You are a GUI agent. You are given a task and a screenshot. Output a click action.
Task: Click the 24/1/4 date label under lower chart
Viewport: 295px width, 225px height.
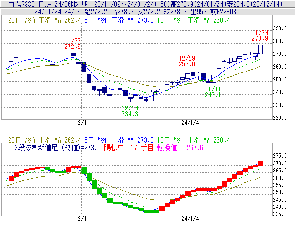(190, 219)
